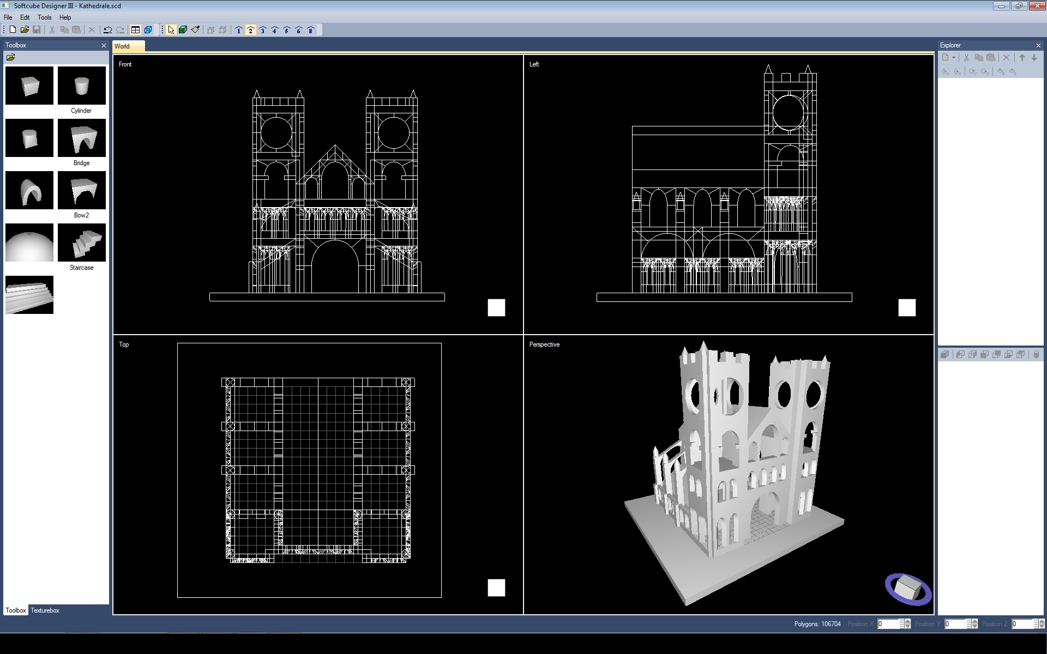Viewport: 1047px width, 654px height.
Task: Pick the Staircase shape thumbnail
Action: coord(81,243)
